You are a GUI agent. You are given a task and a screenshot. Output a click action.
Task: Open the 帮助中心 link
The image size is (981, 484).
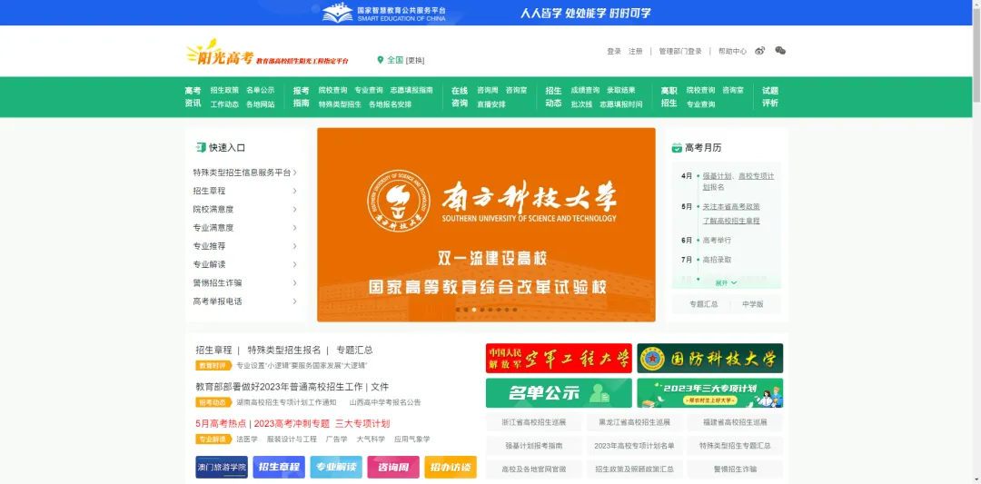(732, 51)
